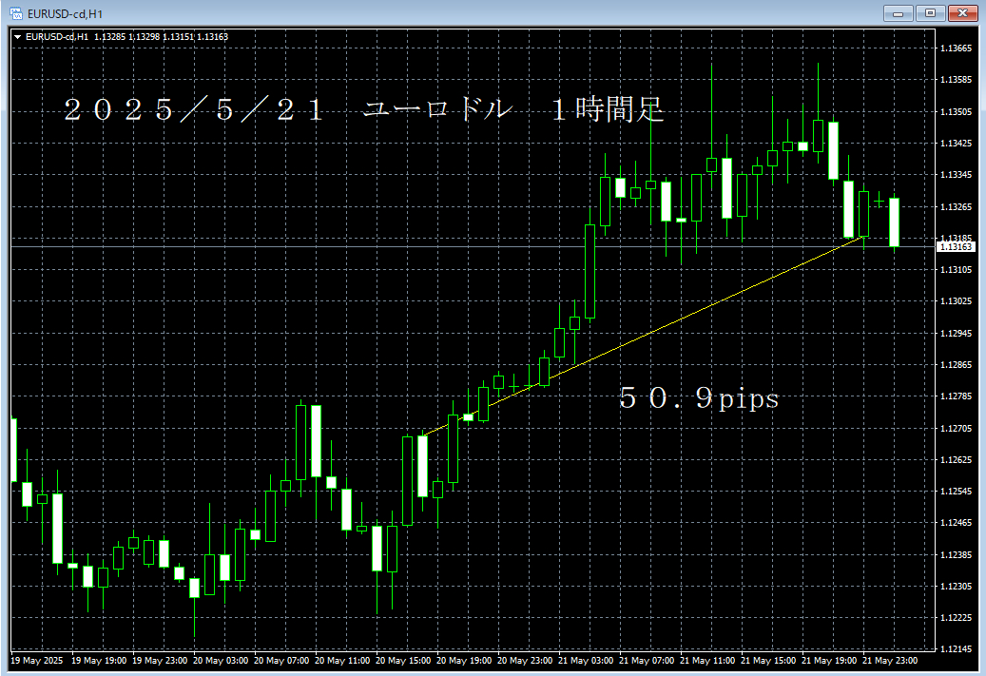Click the 1.13665 price scale label
Viewport: 986px width, 676px height.
[x=956, y=48]
